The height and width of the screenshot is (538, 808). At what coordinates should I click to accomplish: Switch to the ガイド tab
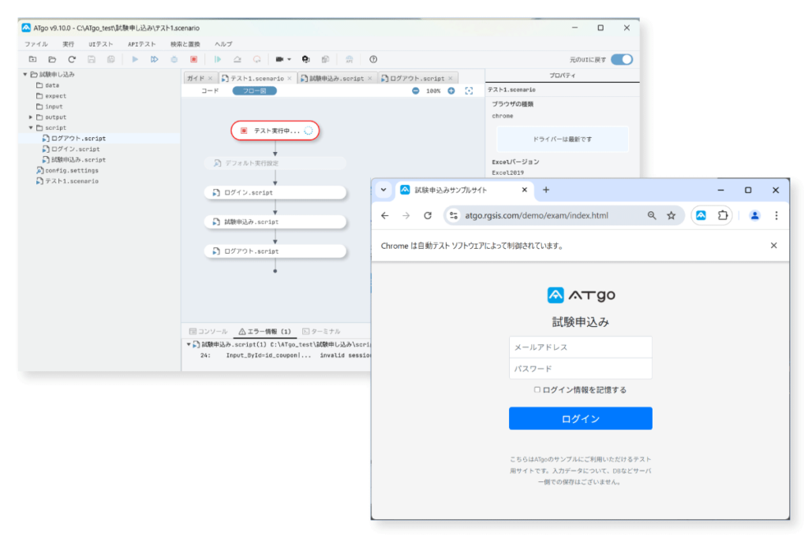196,78
